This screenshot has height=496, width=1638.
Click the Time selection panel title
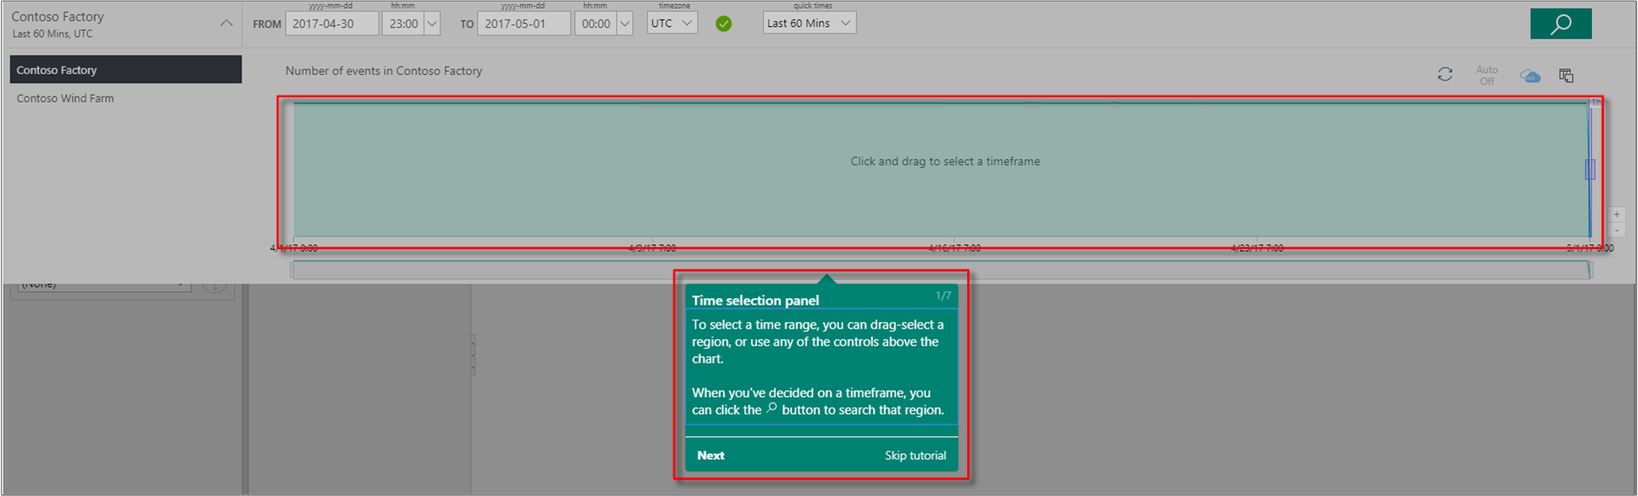(755, 301)
